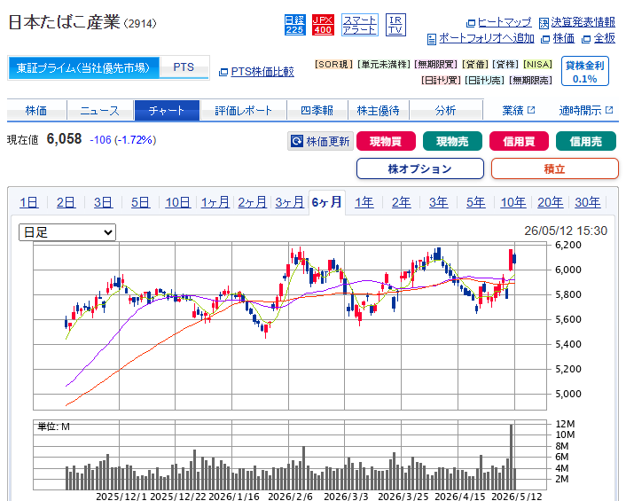This screenshot has width=626, height=501.
Task: Click the 現物売 button
Action: point(452,141)
